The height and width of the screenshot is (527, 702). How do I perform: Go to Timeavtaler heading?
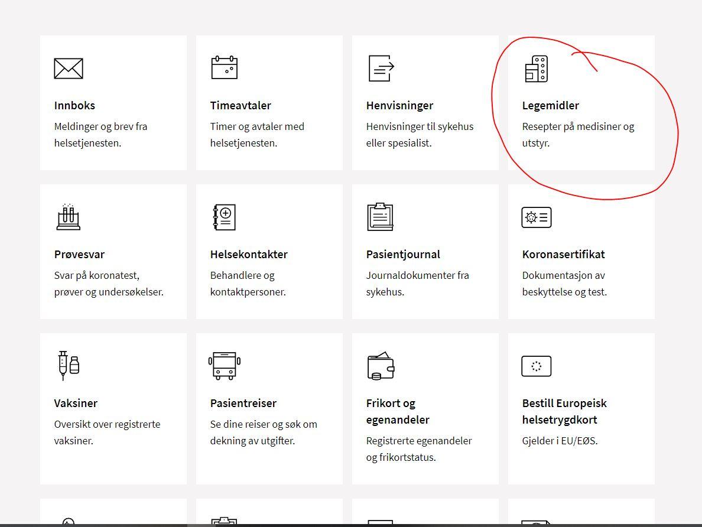coord(240,106)
